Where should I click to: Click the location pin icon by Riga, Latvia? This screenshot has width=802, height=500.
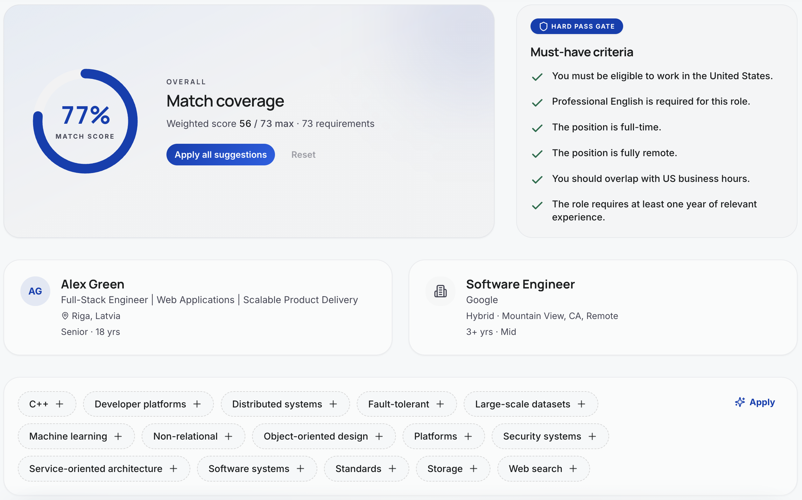[65, 316]
